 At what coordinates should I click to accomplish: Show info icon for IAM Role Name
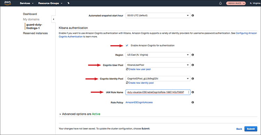tap(192, 92)
